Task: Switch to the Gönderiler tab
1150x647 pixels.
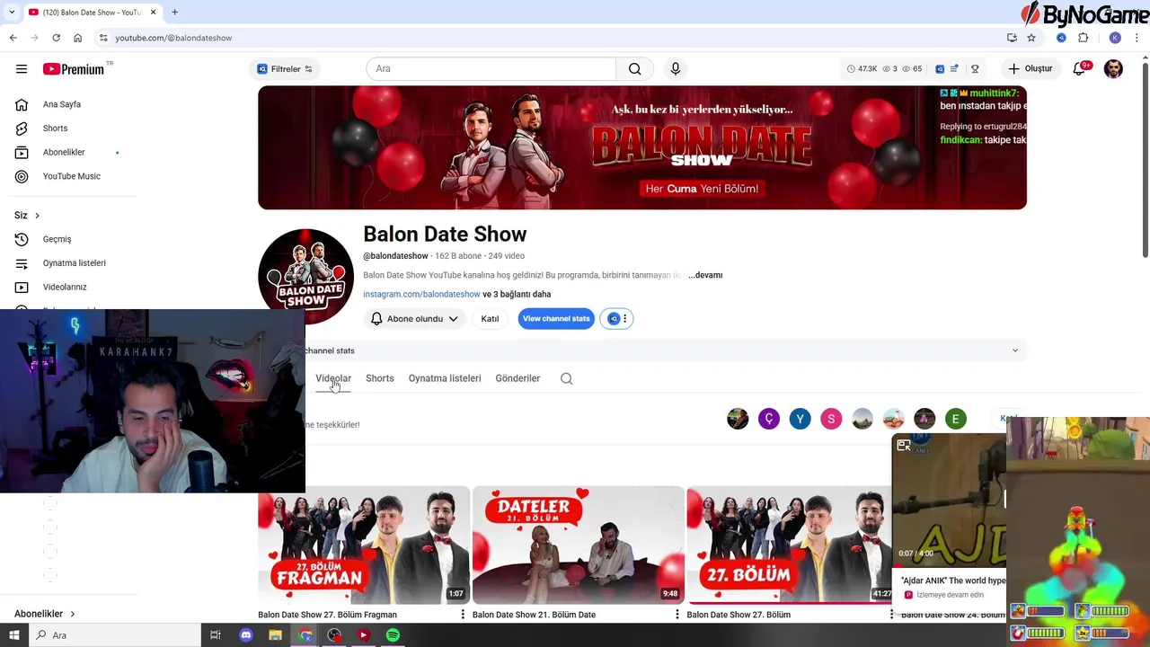Action: 517,378
